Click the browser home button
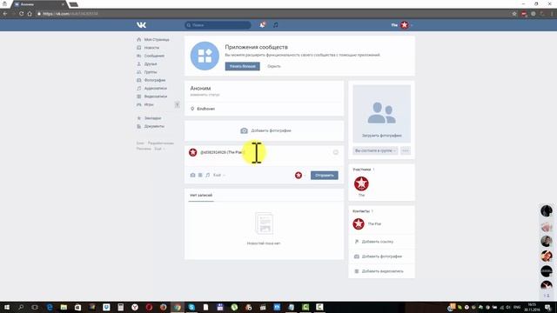The width and height of the screenshot is (557, 313). [30, 14]
